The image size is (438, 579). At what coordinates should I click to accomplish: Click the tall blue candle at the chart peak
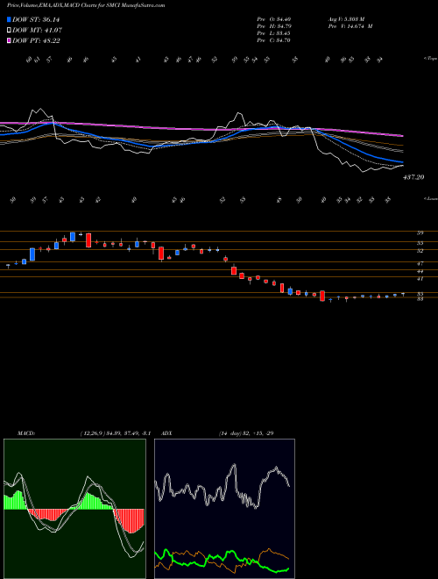click(x=73, y=237)
